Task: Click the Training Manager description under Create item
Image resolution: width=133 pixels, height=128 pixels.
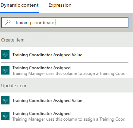Action: pos(70,73)
